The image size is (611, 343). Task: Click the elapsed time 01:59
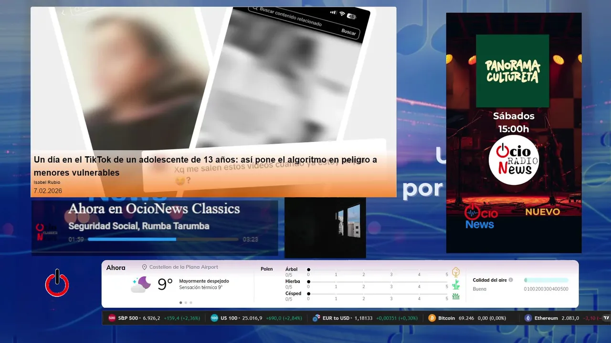(x=76, y=239)
